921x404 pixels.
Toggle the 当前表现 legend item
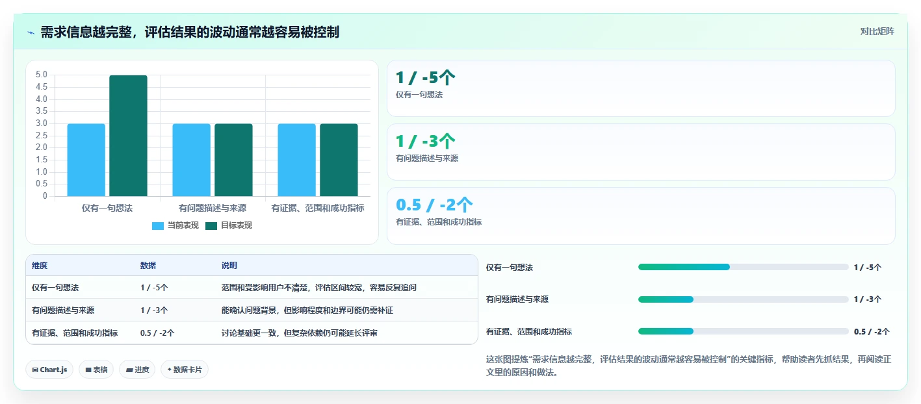(x=175, y=225)
